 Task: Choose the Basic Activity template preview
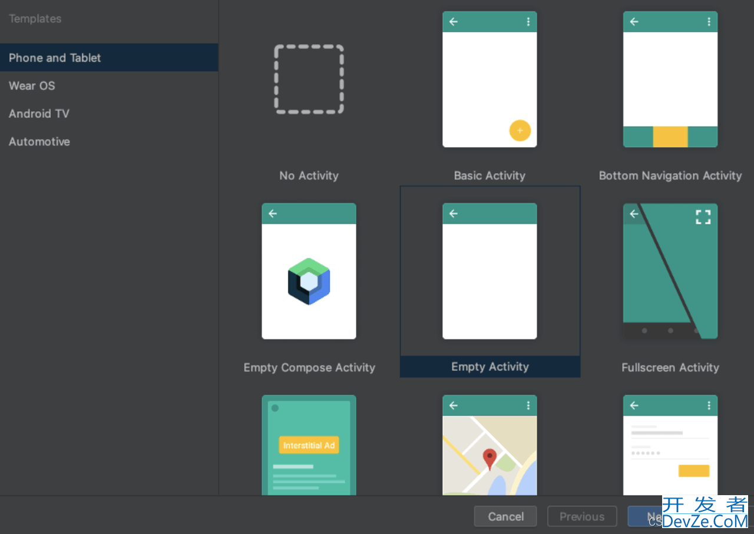(x=490, y=79)
